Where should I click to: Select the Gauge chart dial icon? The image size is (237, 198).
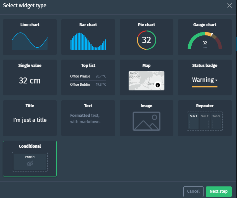pos(205,41)
